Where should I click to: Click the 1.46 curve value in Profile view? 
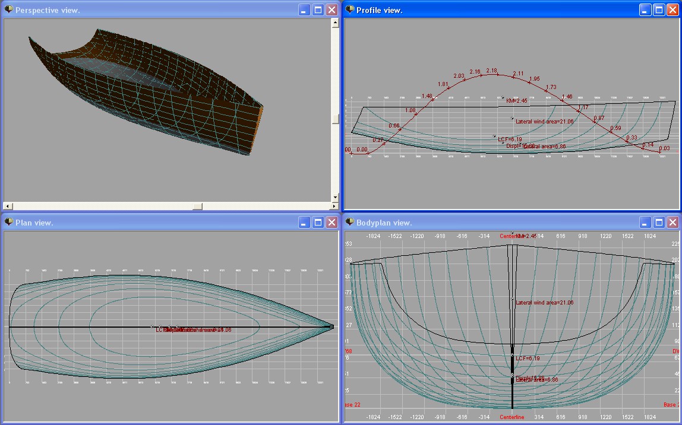pos(567,97)
